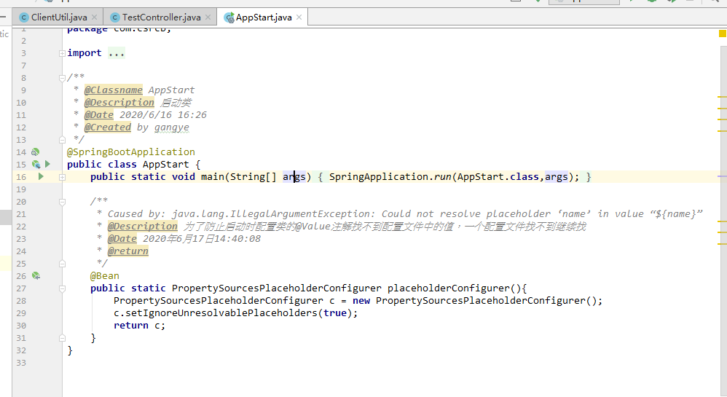The width and height of the screenshot is (727, 397).
Task: Click the date text 2020/6/16 16:26
Action: (163, 114)
